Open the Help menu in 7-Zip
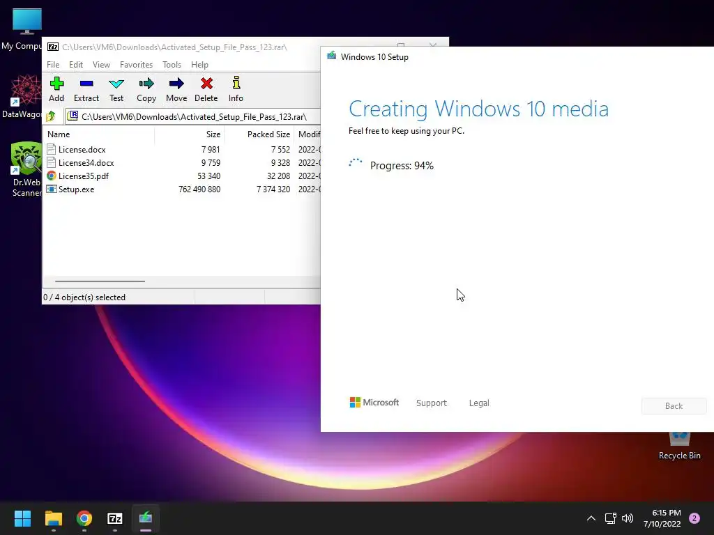This screenshot has width=714, height=535. 199,65
